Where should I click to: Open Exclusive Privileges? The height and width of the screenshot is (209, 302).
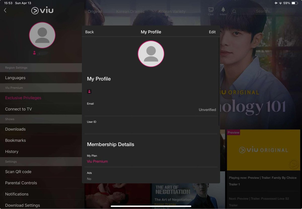[41, 98]
